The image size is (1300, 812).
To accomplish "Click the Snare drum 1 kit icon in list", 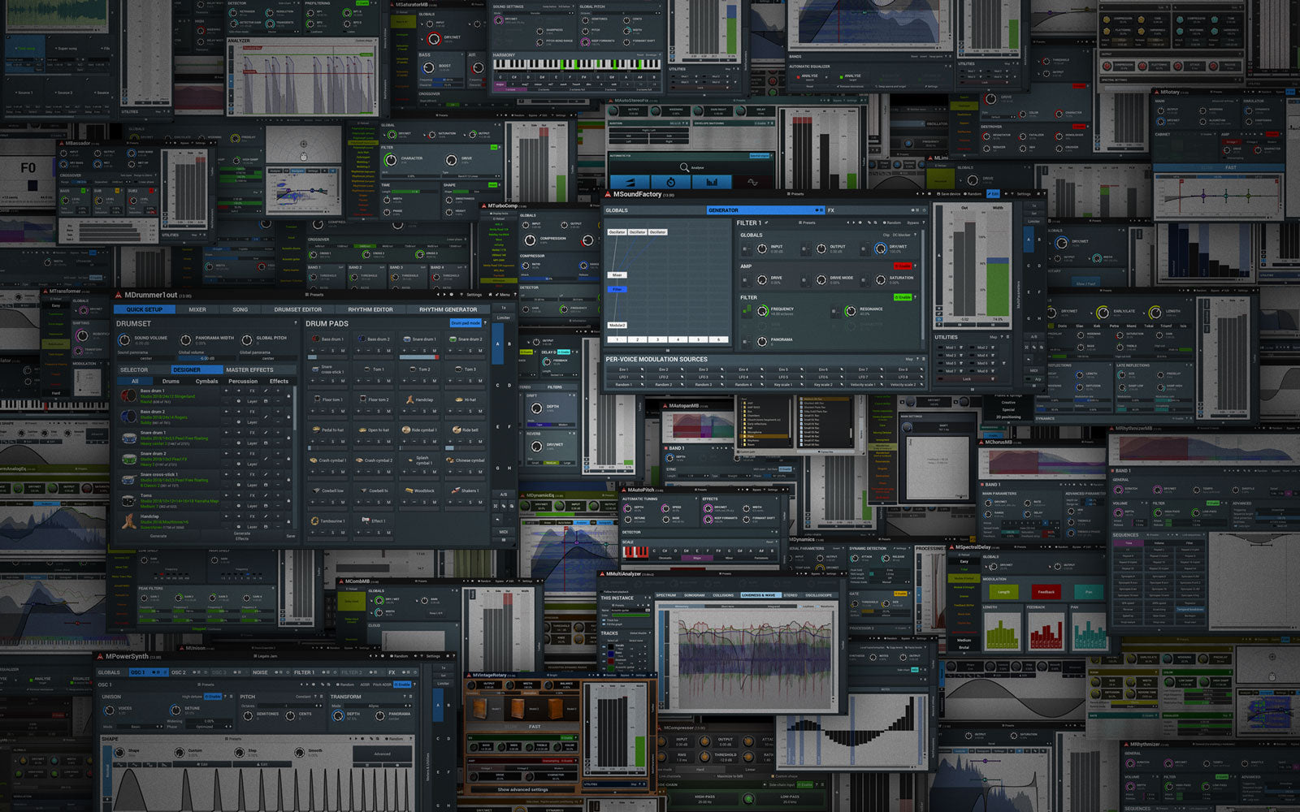I will pyautogui.click(x=128, y=438).
